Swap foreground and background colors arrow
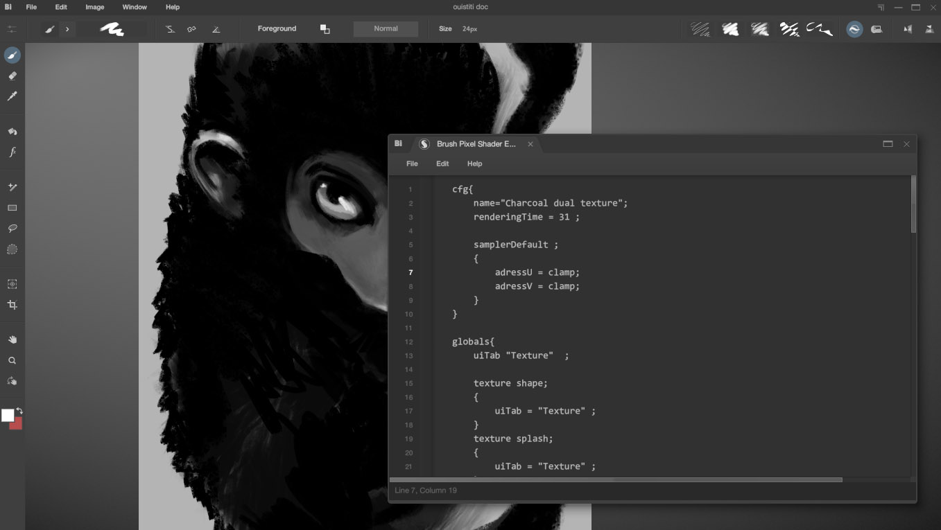Screen dimensions: 941x530 [19, 411]
